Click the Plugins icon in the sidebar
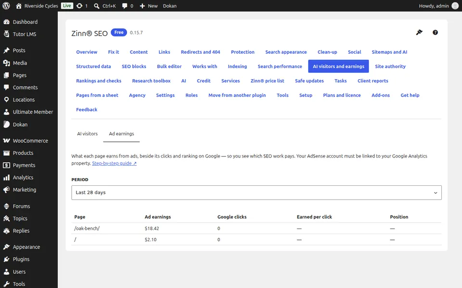The width and height of the screenshot is (462, 288). (6, 259)
